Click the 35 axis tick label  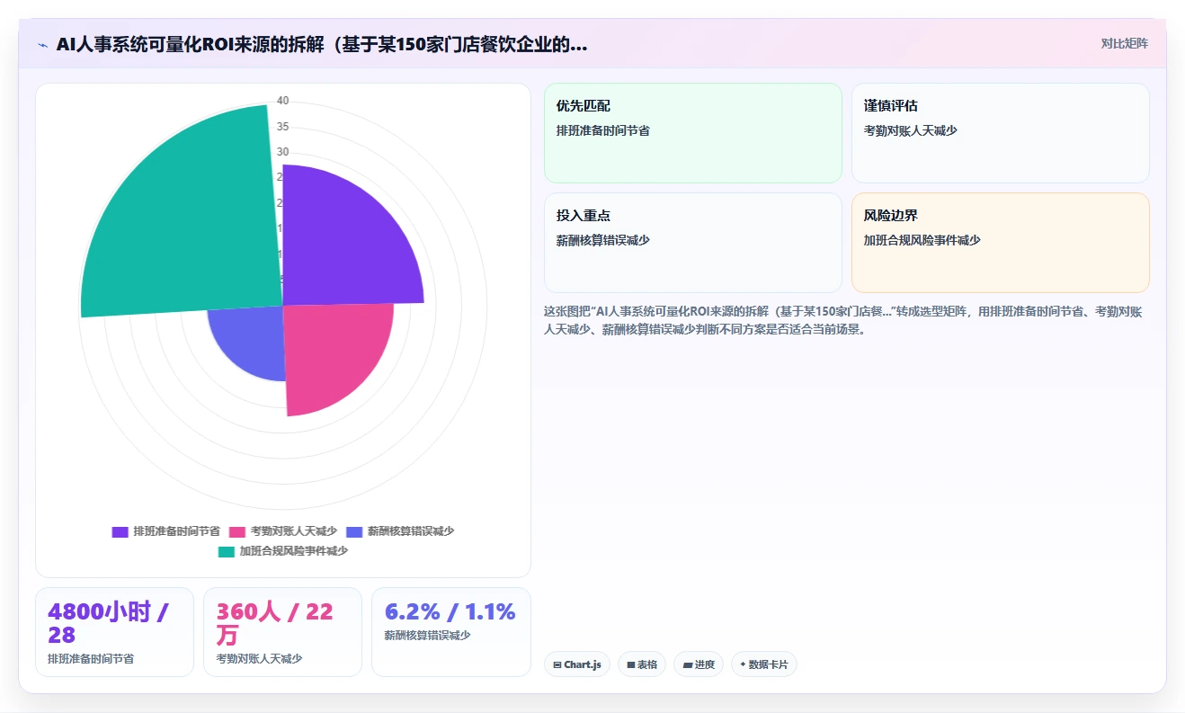[282, 126]
